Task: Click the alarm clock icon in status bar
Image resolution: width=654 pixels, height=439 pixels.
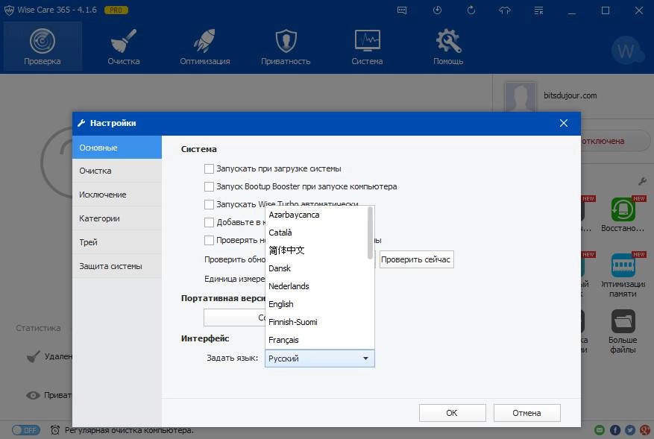Action: click(x=55, y=430)
